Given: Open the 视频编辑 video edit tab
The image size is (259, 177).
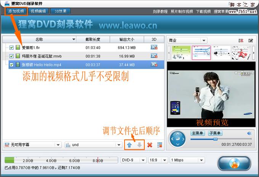Looking at the screenshot, I should 38,11.
